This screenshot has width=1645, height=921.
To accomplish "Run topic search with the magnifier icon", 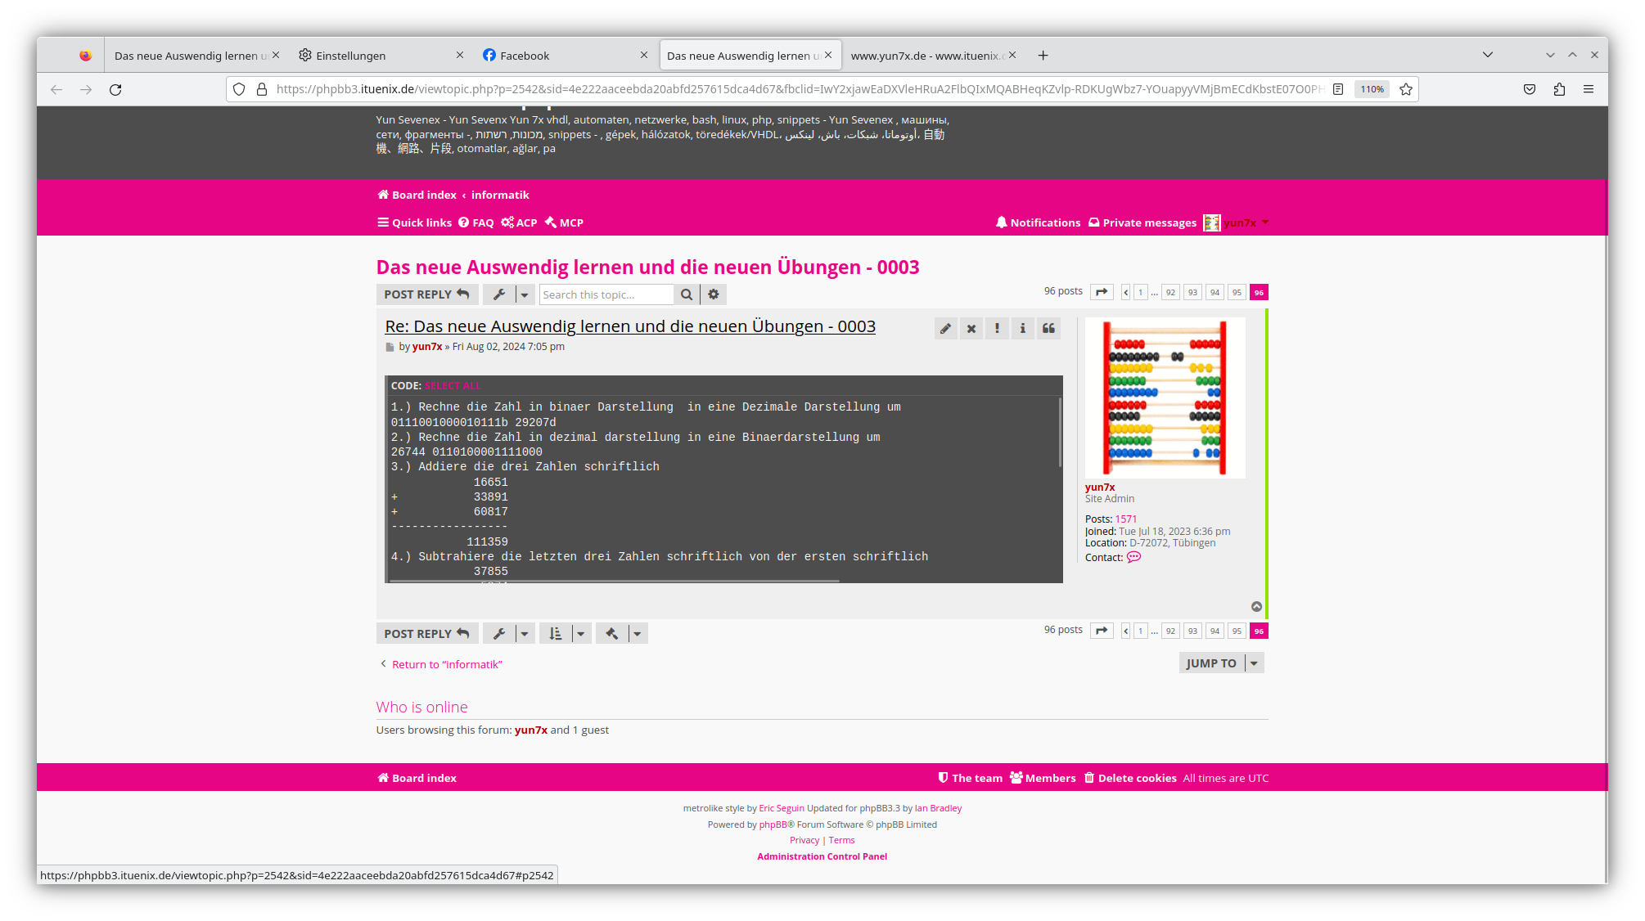I will [686, 294].
